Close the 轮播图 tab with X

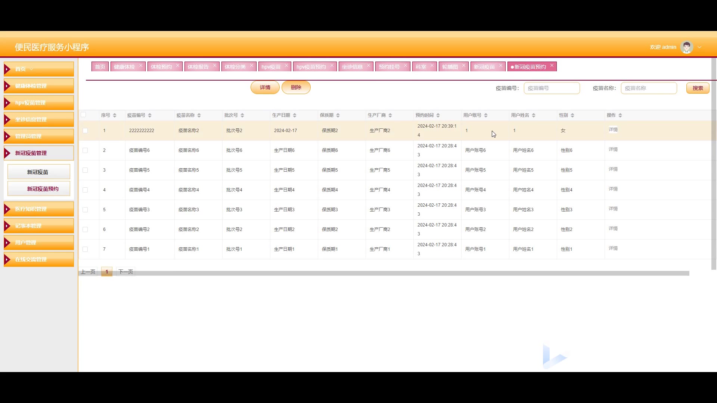464,66
